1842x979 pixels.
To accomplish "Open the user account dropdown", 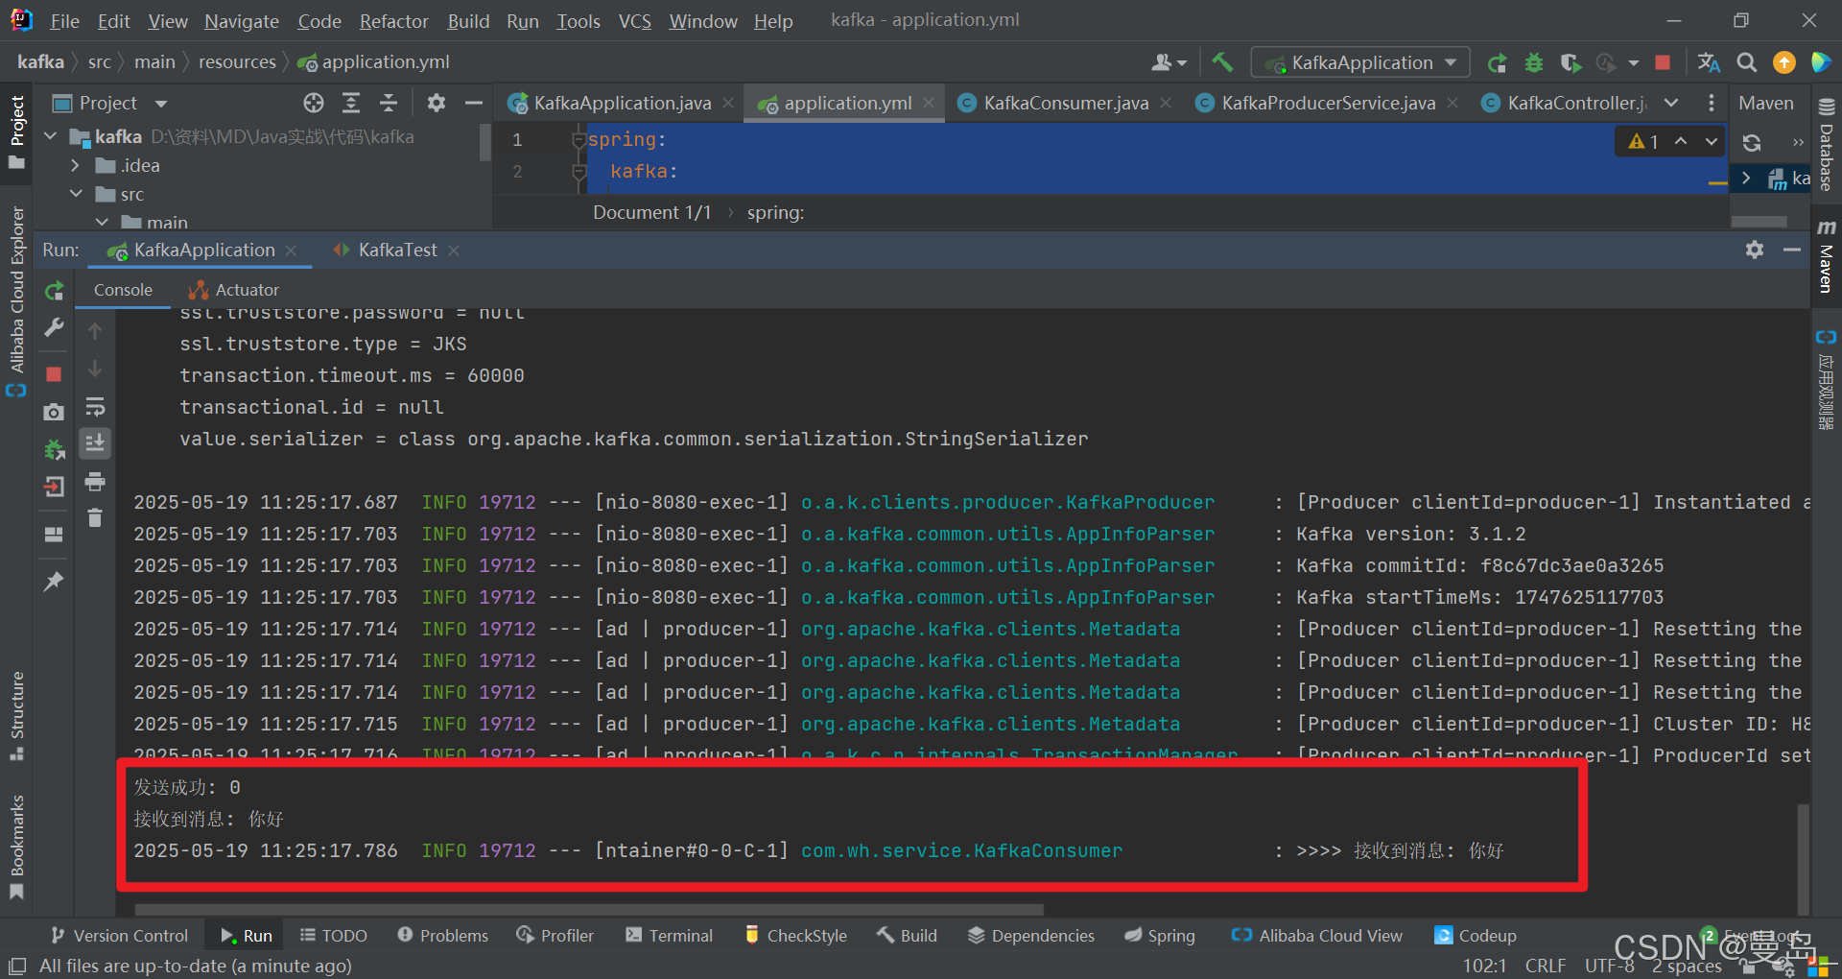I will click(x=1169, y=63).
